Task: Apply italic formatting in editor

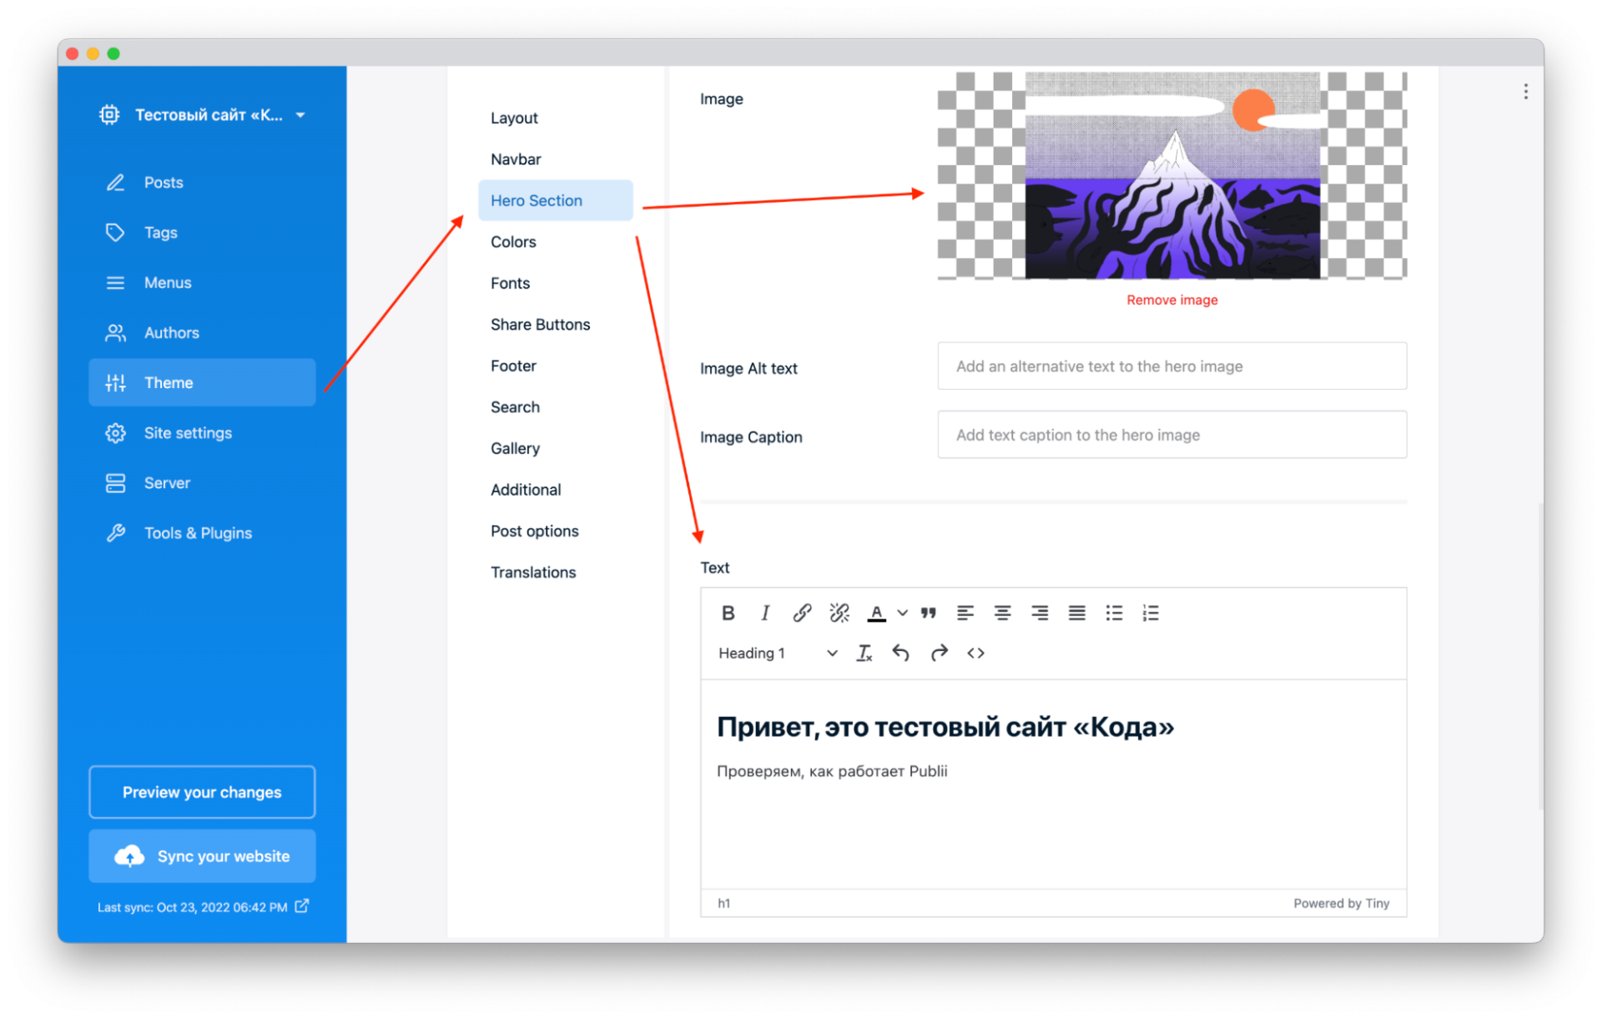Action: point(764,613)
